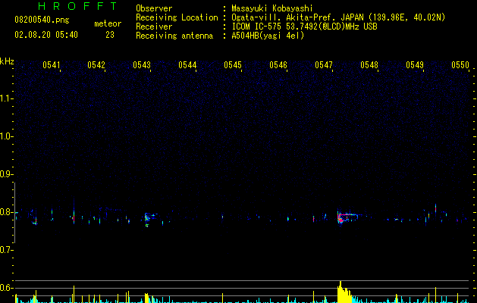Click the Observer field label
Screen dimensions: 477x303
[154, 8]
